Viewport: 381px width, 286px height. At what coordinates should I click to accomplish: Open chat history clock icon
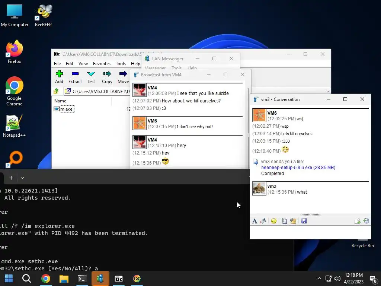[x=366, y=221]
